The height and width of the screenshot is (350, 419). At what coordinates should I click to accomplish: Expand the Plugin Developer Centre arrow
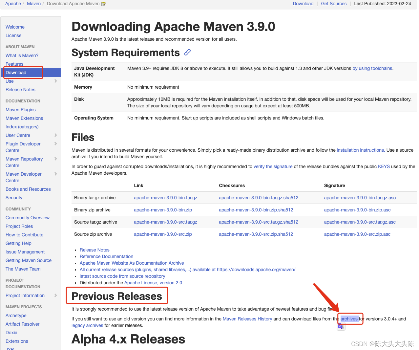(55, 144)
